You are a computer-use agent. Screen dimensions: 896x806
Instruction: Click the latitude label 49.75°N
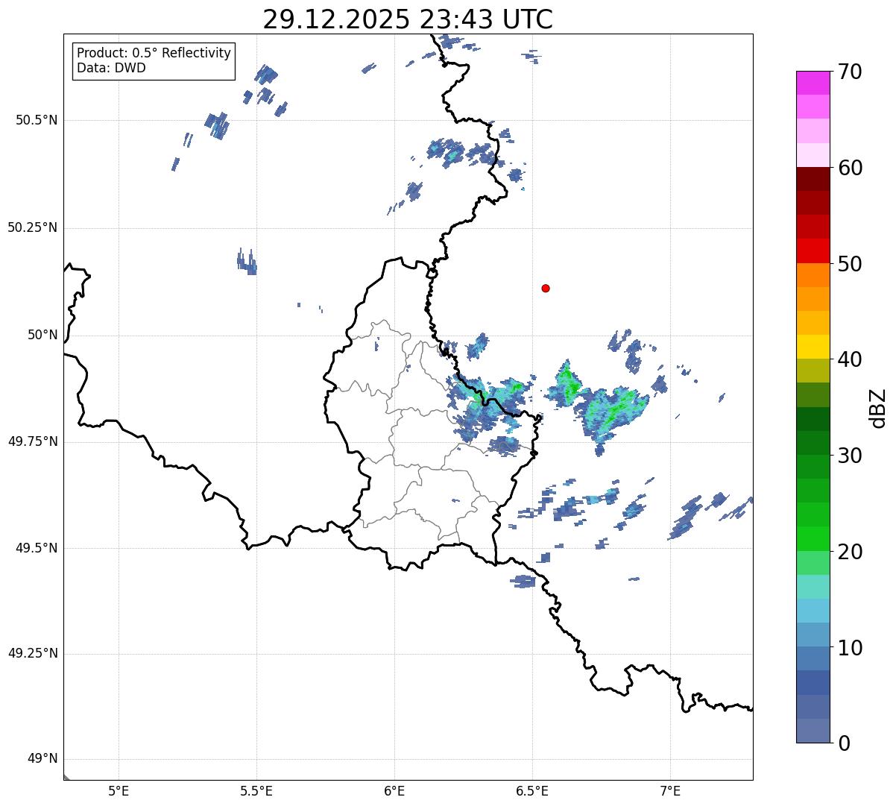pos(32,441)
